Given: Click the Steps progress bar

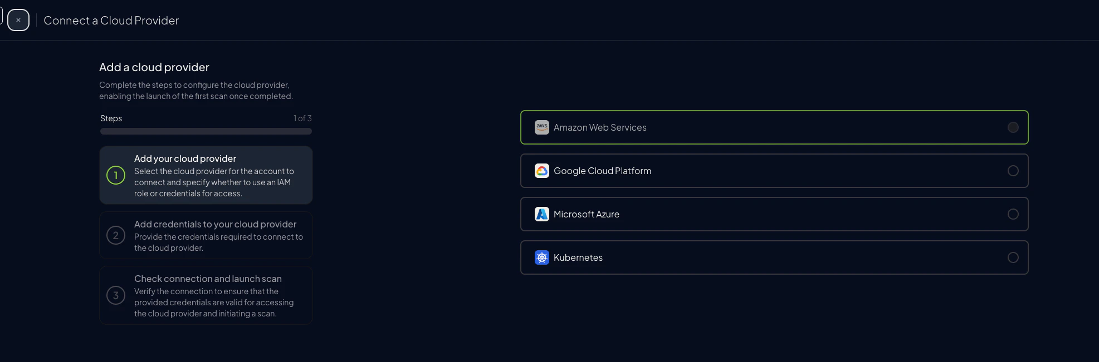Looking at the screenshot, I should (x=206, y=131).
